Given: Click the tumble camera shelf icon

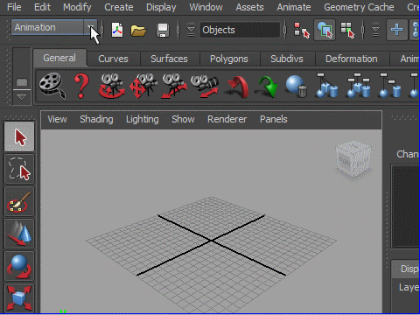Looking at the screenshot, I should (x=111, y=86).
